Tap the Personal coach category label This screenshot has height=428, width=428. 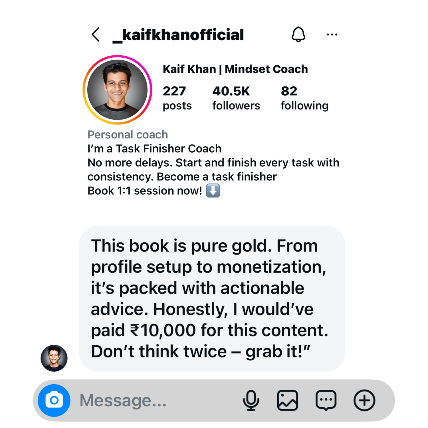[x=128, y=134]
